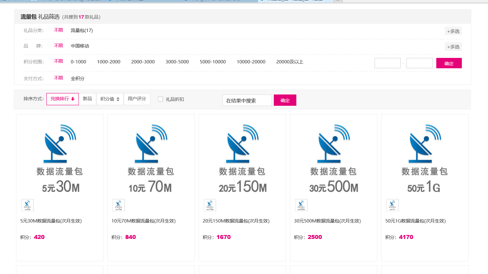Click small thumbnail icon under 30元500M card
This screenshot has height=274, width=488.
click(x=301, y=205)
